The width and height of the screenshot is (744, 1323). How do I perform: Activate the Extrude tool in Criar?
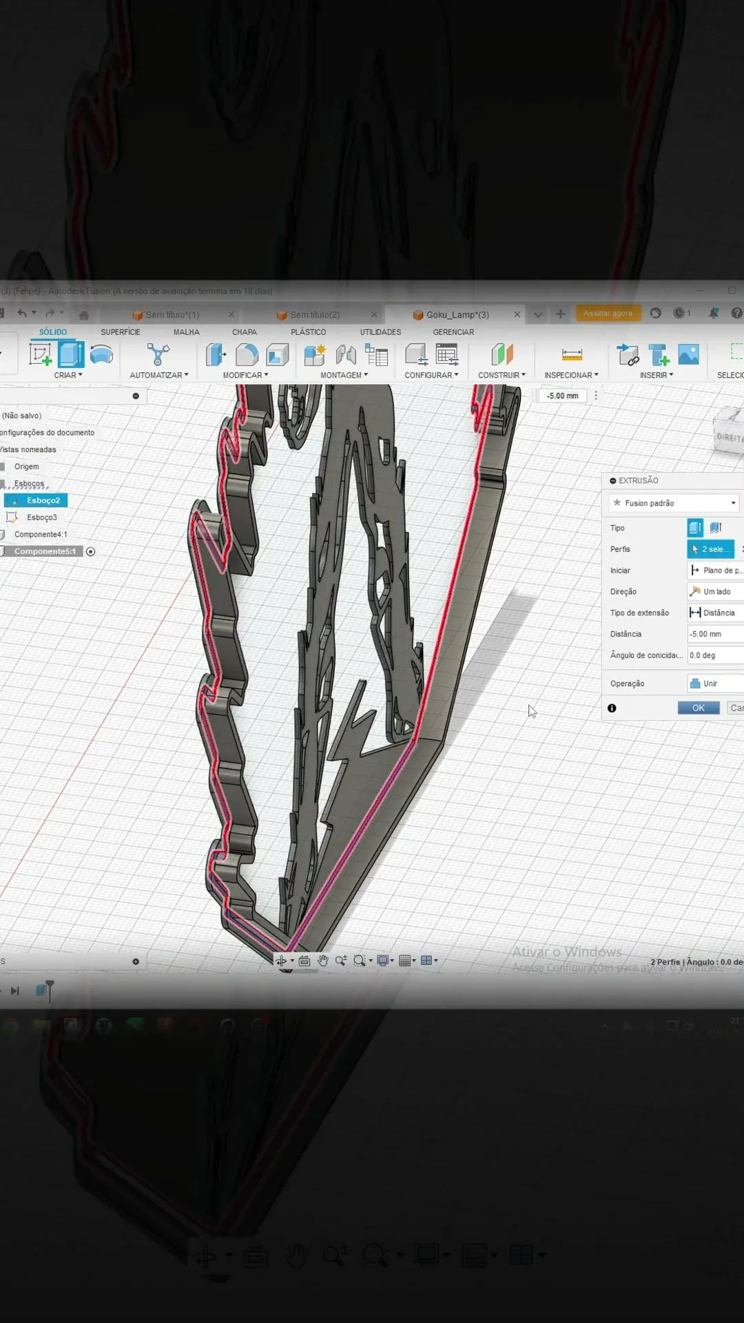71,355
